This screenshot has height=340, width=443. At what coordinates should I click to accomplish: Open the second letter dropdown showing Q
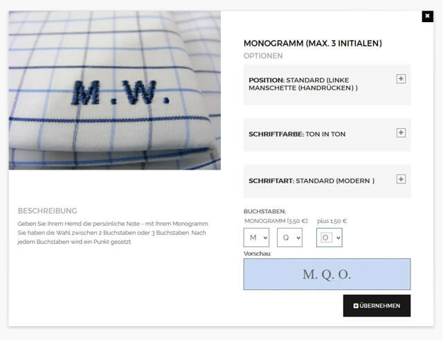pos(289,238)
